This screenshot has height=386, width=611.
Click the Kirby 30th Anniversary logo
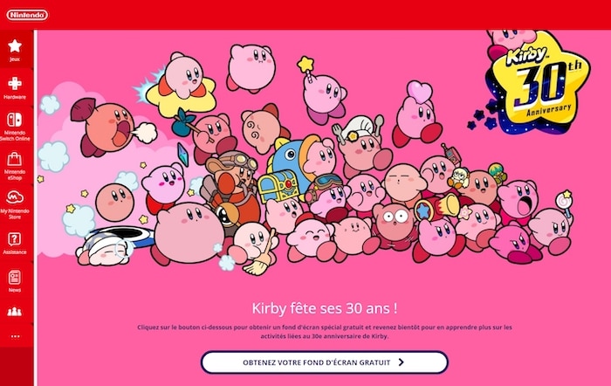click(x=537, y=83)
